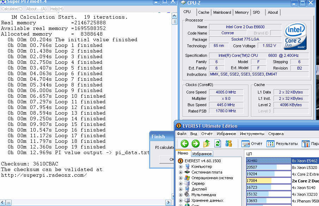Click the Super PI scrollbar up arrow

pyautogui.click(x=174, y=16)
